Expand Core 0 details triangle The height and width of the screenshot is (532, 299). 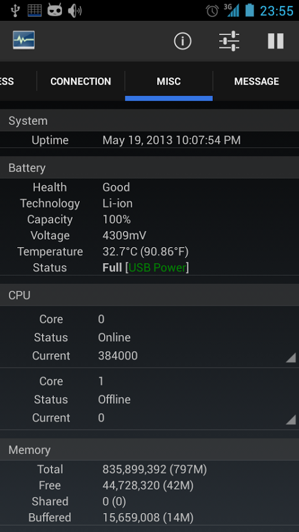coord(291,358)
